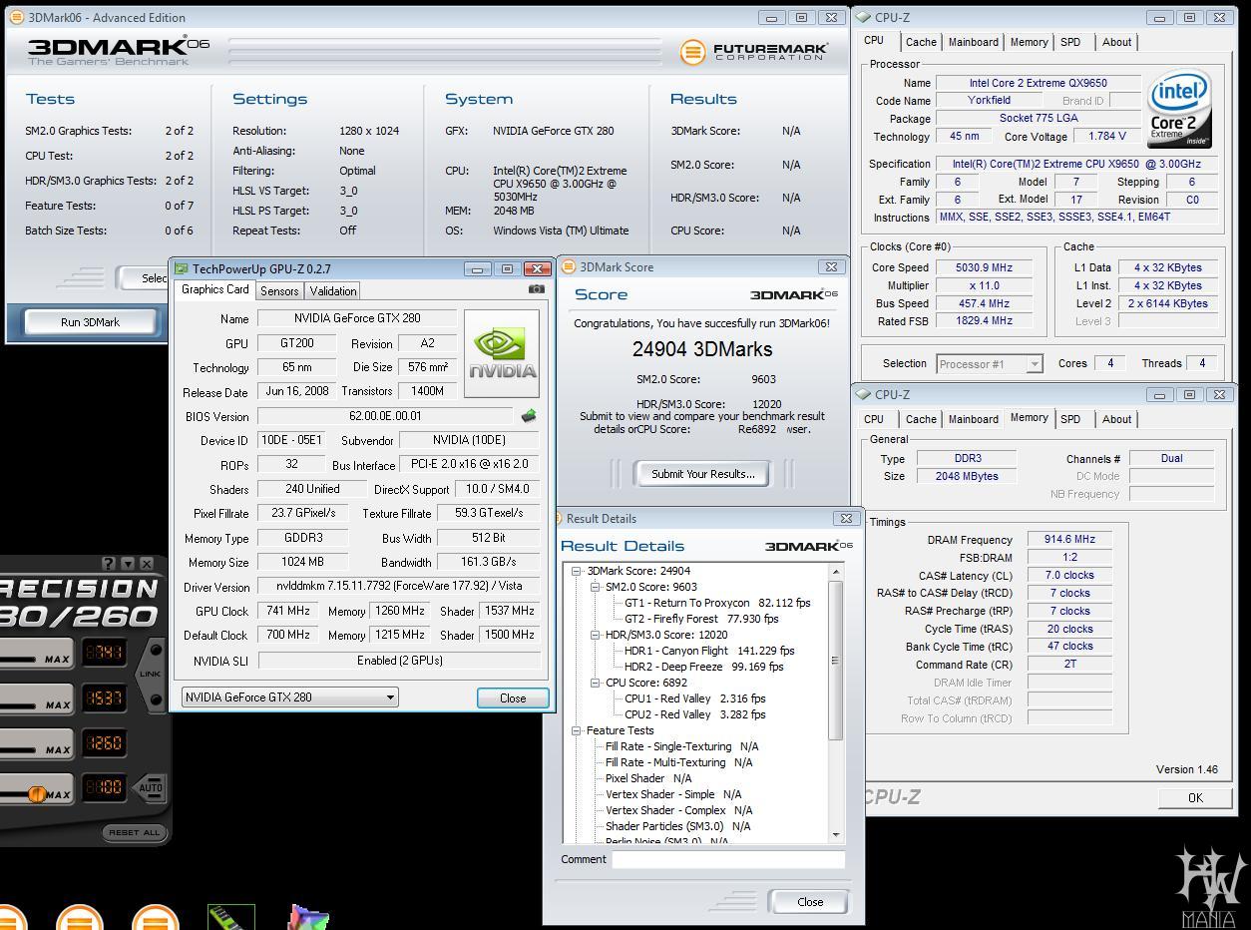Click the NVIDIA logo in GPU-Z
The width and height of the screenshot is (1251, 930).
point(502,354)
